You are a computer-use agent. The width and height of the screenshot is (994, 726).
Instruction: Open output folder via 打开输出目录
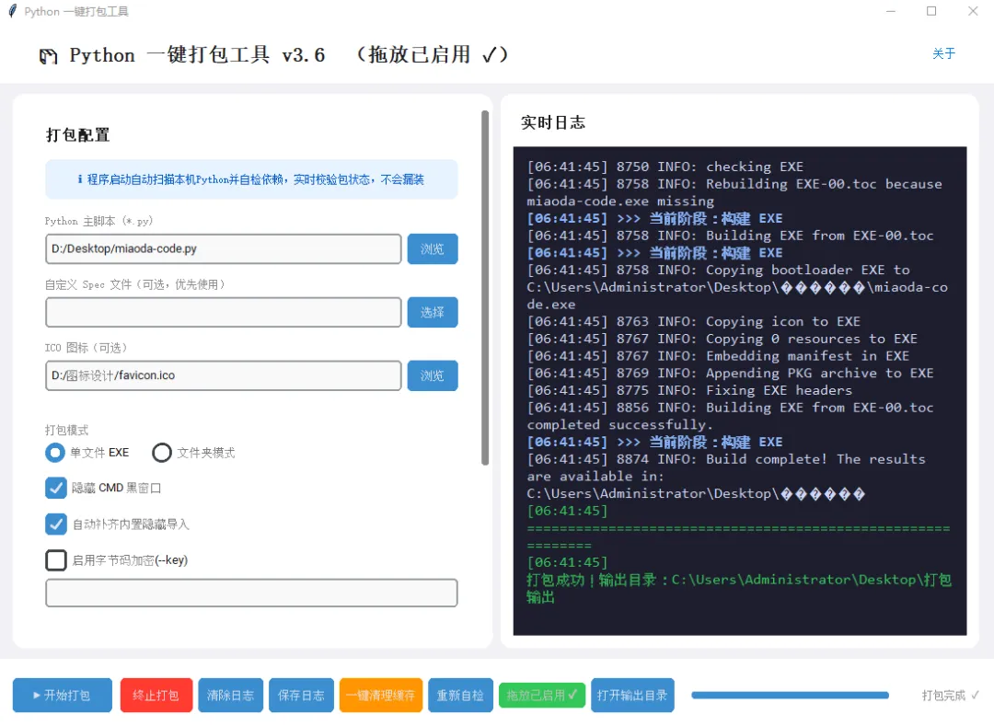(632, 695)
